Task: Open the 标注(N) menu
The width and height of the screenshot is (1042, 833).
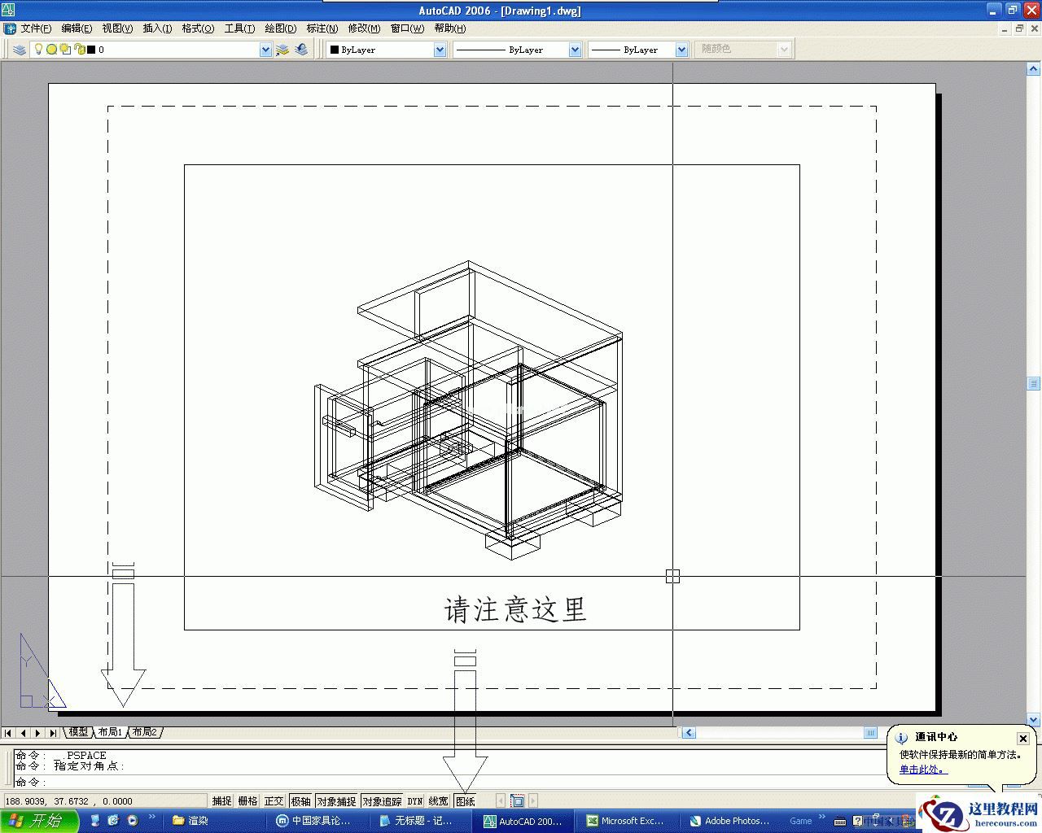Action: click(x=322, y=28)
